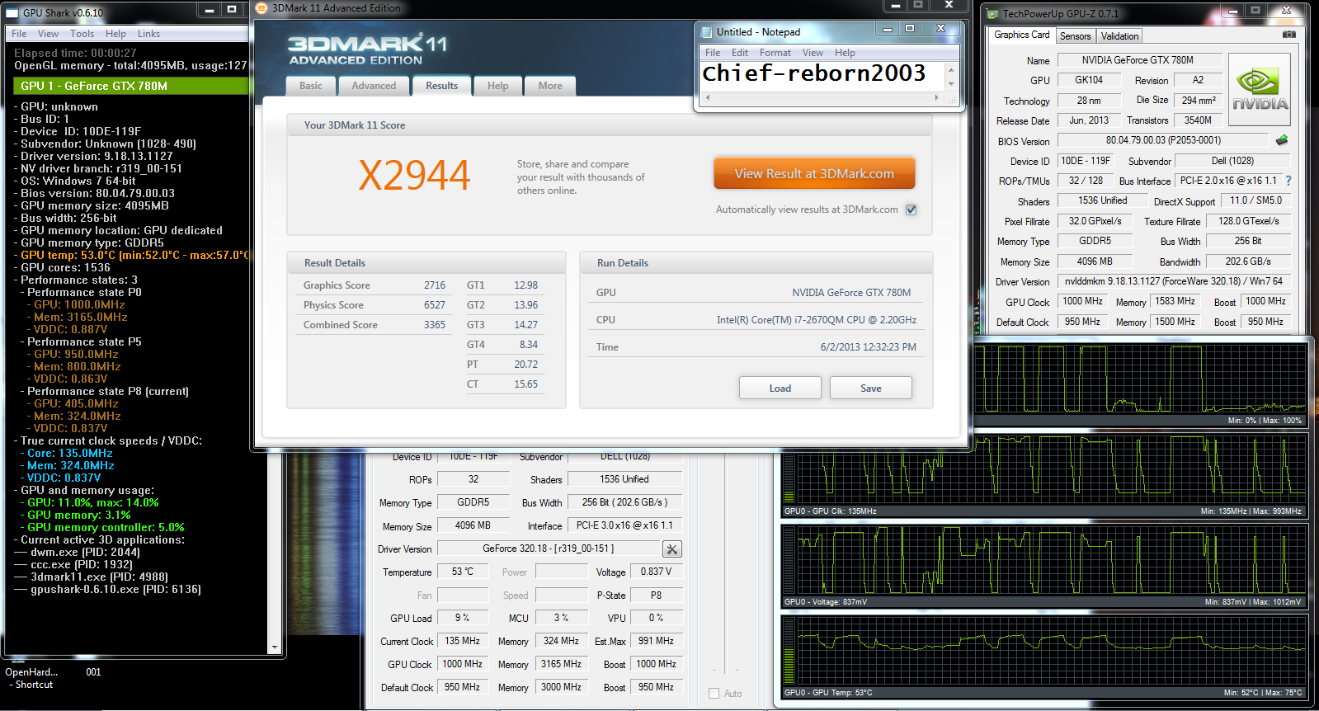Click Notepad vertical scrollbar up arrow
This screenshot has height=711, width=1319.
point(951,69)
